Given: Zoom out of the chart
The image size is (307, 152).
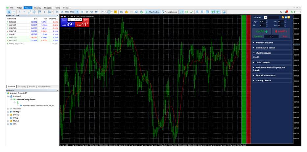Looking at the screenshot, I should point(202,12).
